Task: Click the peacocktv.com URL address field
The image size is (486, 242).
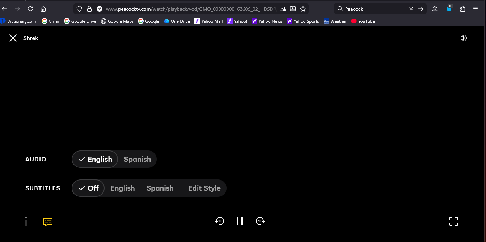Action: (x=191, y=9)
